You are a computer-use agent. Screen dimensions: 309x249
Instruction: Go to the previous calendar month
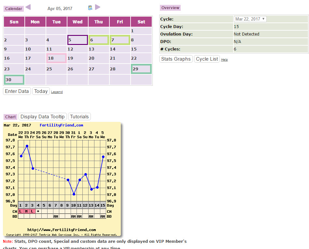tap(28, 7)
